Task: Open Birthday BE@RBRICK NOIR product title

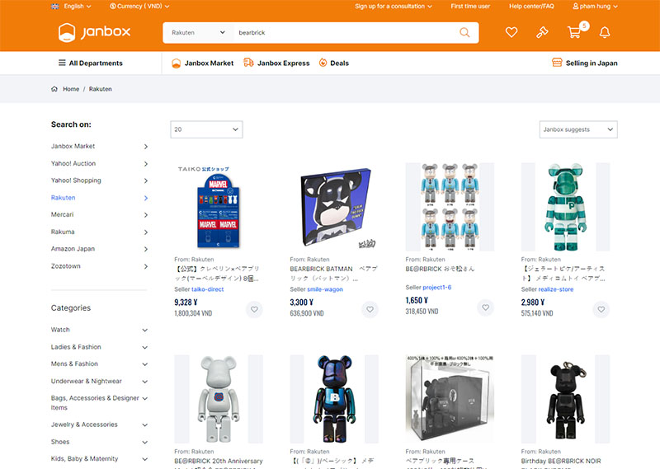Action: 561,464
